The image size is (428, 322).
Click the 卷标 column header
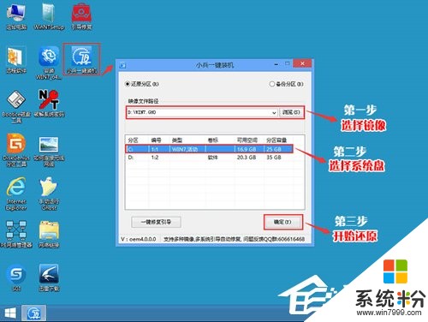[213, 140]
